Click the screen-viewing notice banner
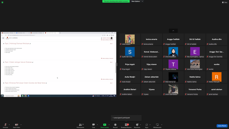Screen dimensions: 229x129 coord(116,1)
